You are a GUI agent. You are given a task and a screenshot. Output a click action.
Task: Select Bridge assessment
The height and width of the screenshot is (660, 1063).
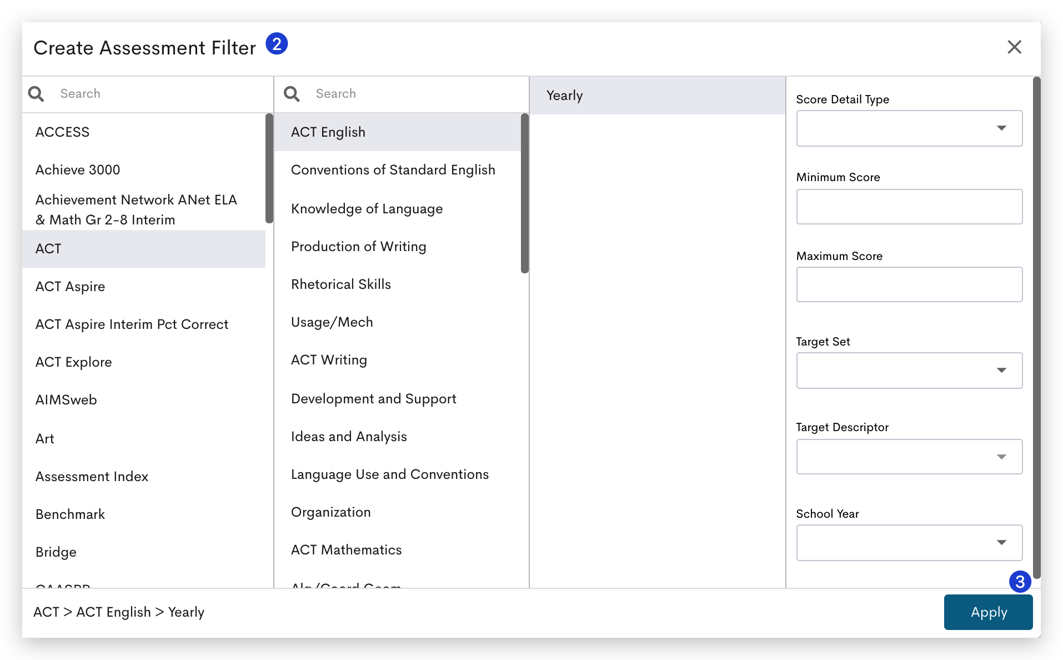point(144,552)
